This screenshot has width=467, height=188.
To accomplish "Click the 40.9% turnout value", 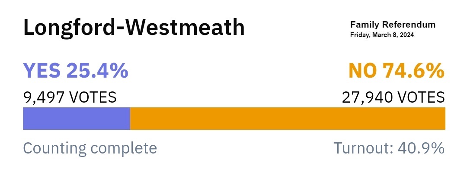I will point(421,148).
